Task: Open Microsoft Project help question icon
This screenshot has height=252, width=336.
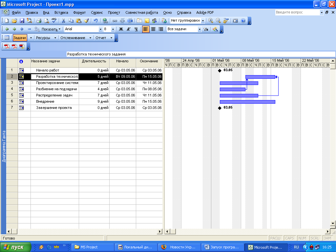Action: click(243, 21)
